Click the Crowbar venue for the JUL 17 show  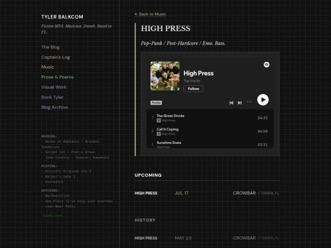244,193
